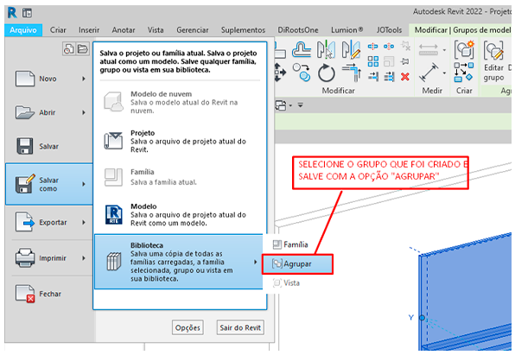Select Família in the Biblioteca submenu
Image resolution: width=515 pixels, height=355 pixels.
[x=290, y=244]
